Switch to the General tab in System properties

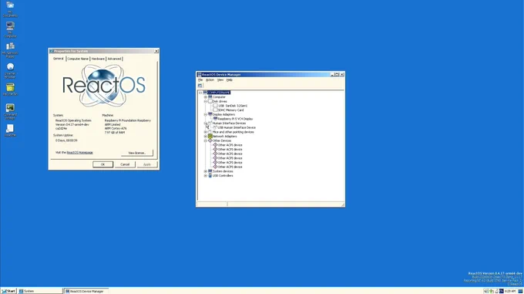[58, 59]
